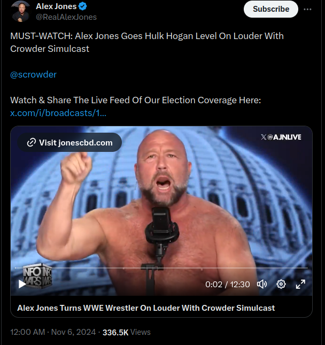This screenshot has height=345, width=325.
Task: Click the Infowars logo in video
Action: tap(37, 276)
